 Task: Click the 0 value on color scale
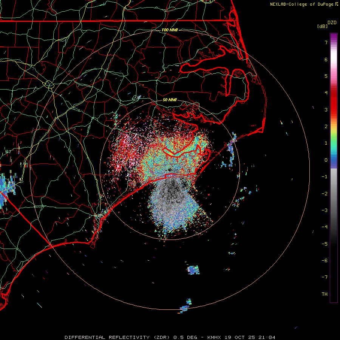click(326, 160)
